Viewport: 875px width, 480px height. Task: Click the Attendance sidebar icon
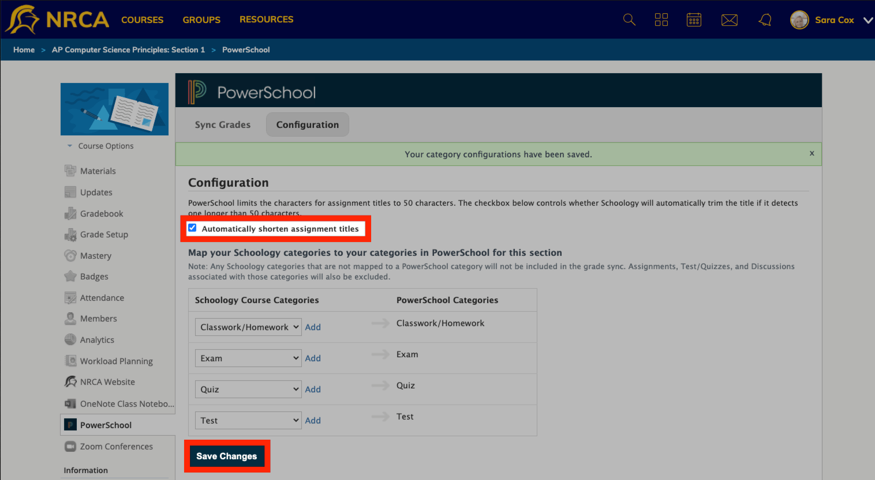coord(70,297)
